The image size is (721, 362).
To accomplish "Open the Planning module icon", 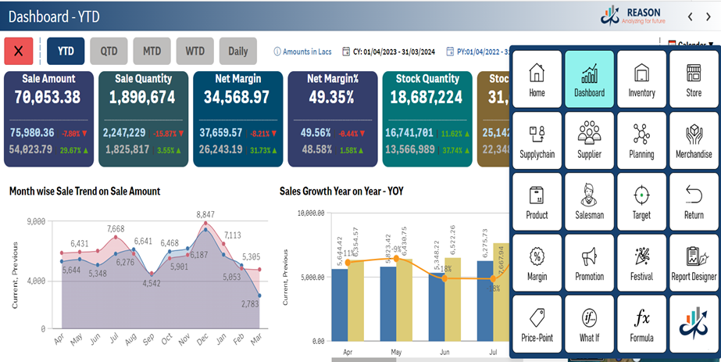I will pos(641,140).
